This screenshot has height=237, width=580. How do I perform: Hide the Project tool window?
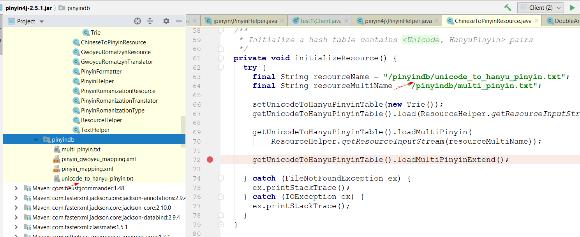[x=179, y=21]
